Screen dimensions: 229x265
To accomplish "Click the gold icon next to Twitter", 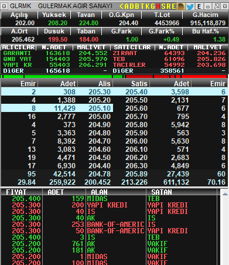I will 181,6.
